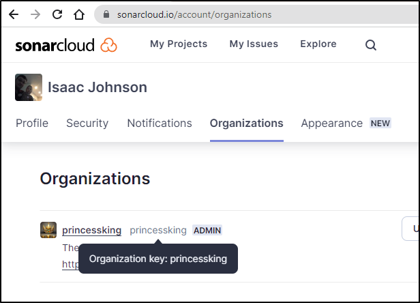Open My Issues in the top navigation

pos(254,44)
